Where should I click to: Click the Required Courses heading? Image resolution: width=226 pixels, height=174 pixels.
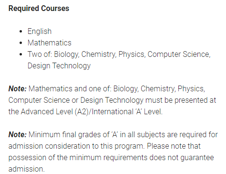tap(39, 9)
